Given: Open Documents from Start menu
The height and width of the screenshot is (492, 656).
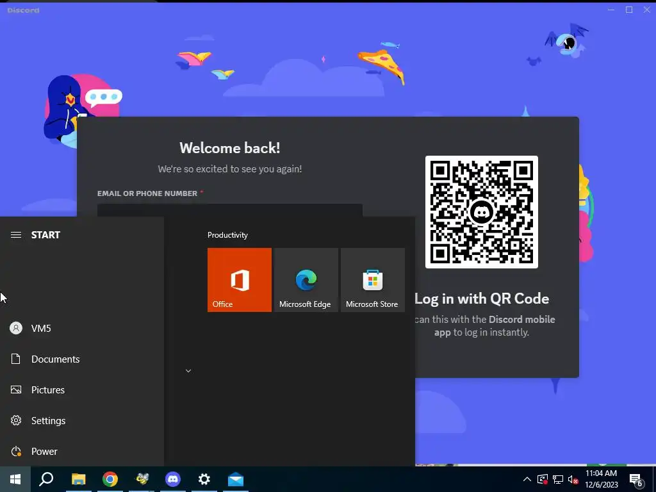Looking at the screenshot, I should click(x=82, y=359).
